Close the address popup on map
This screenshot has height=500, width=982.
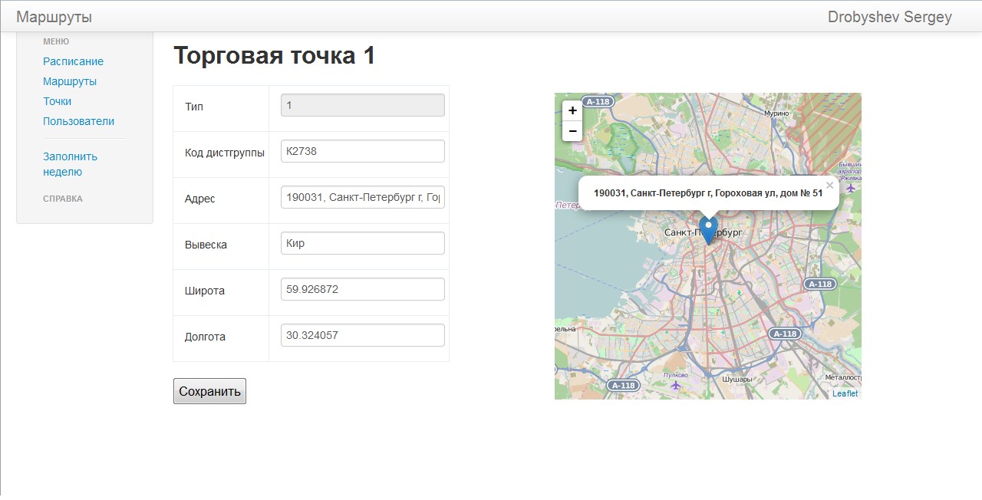pyautogui.click(x=829, y=186)
